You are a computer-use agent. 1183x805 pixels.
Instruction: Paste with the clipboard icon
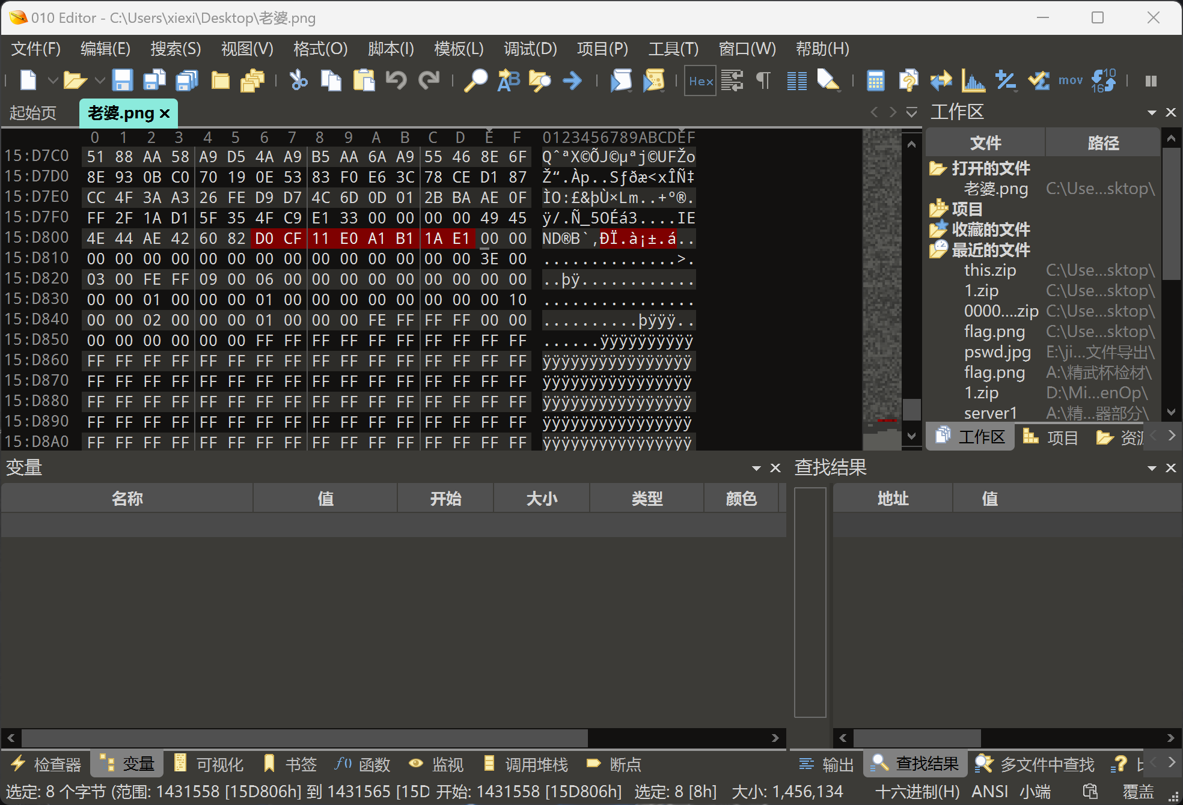[364, 80]
